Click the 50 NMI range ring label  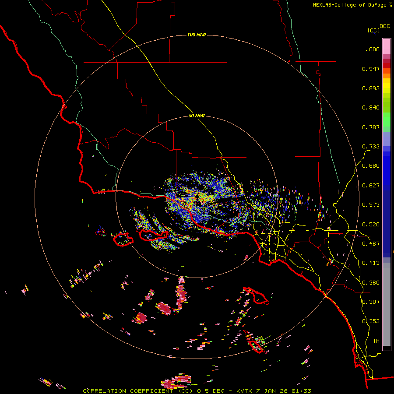click(197, 116)
